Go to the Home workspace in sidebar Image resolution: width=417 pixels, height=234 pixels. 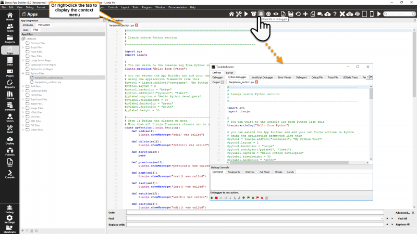click(10, 17)
